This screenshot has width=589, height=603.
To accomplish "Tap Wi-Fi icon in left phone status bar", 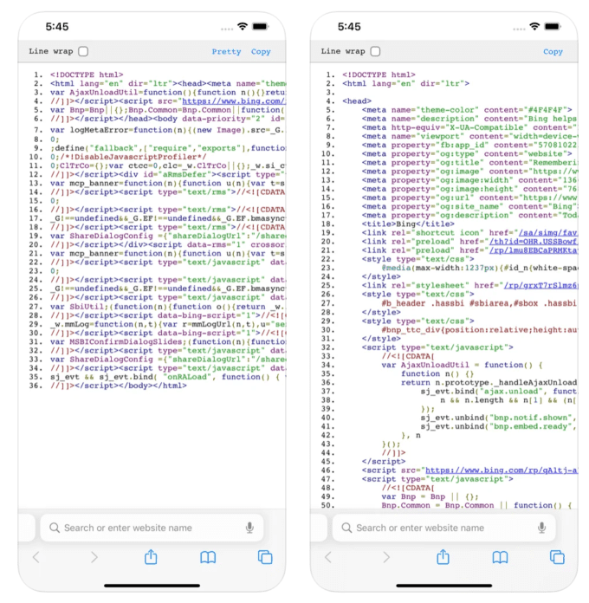I will [x=243, y=26].
